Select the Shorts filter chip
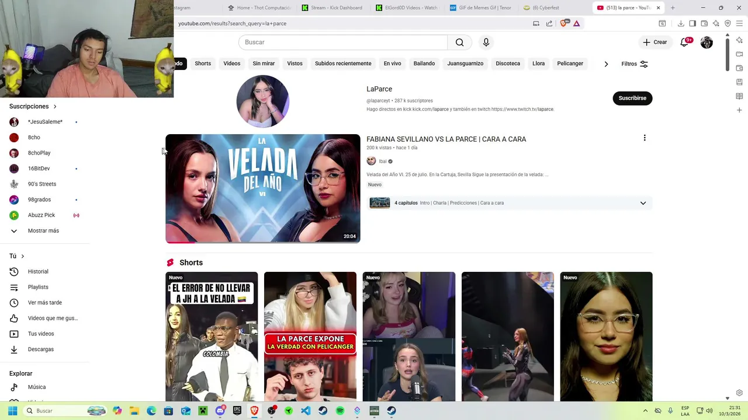Screen dimensions: 748x420 tap(203, 64)
